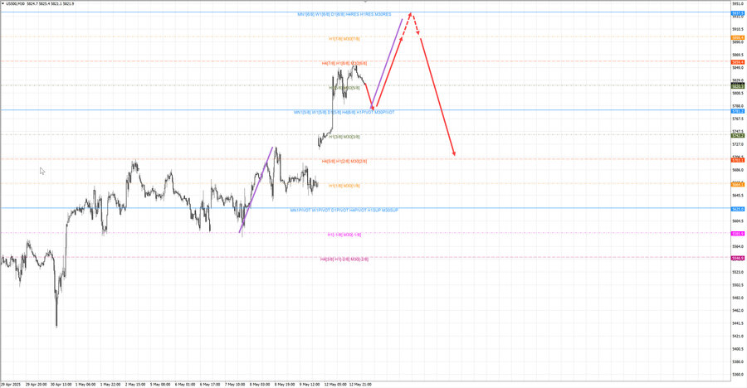Click the 5360.0 value on price scale
747x388 pixels.
click(738, 375)
